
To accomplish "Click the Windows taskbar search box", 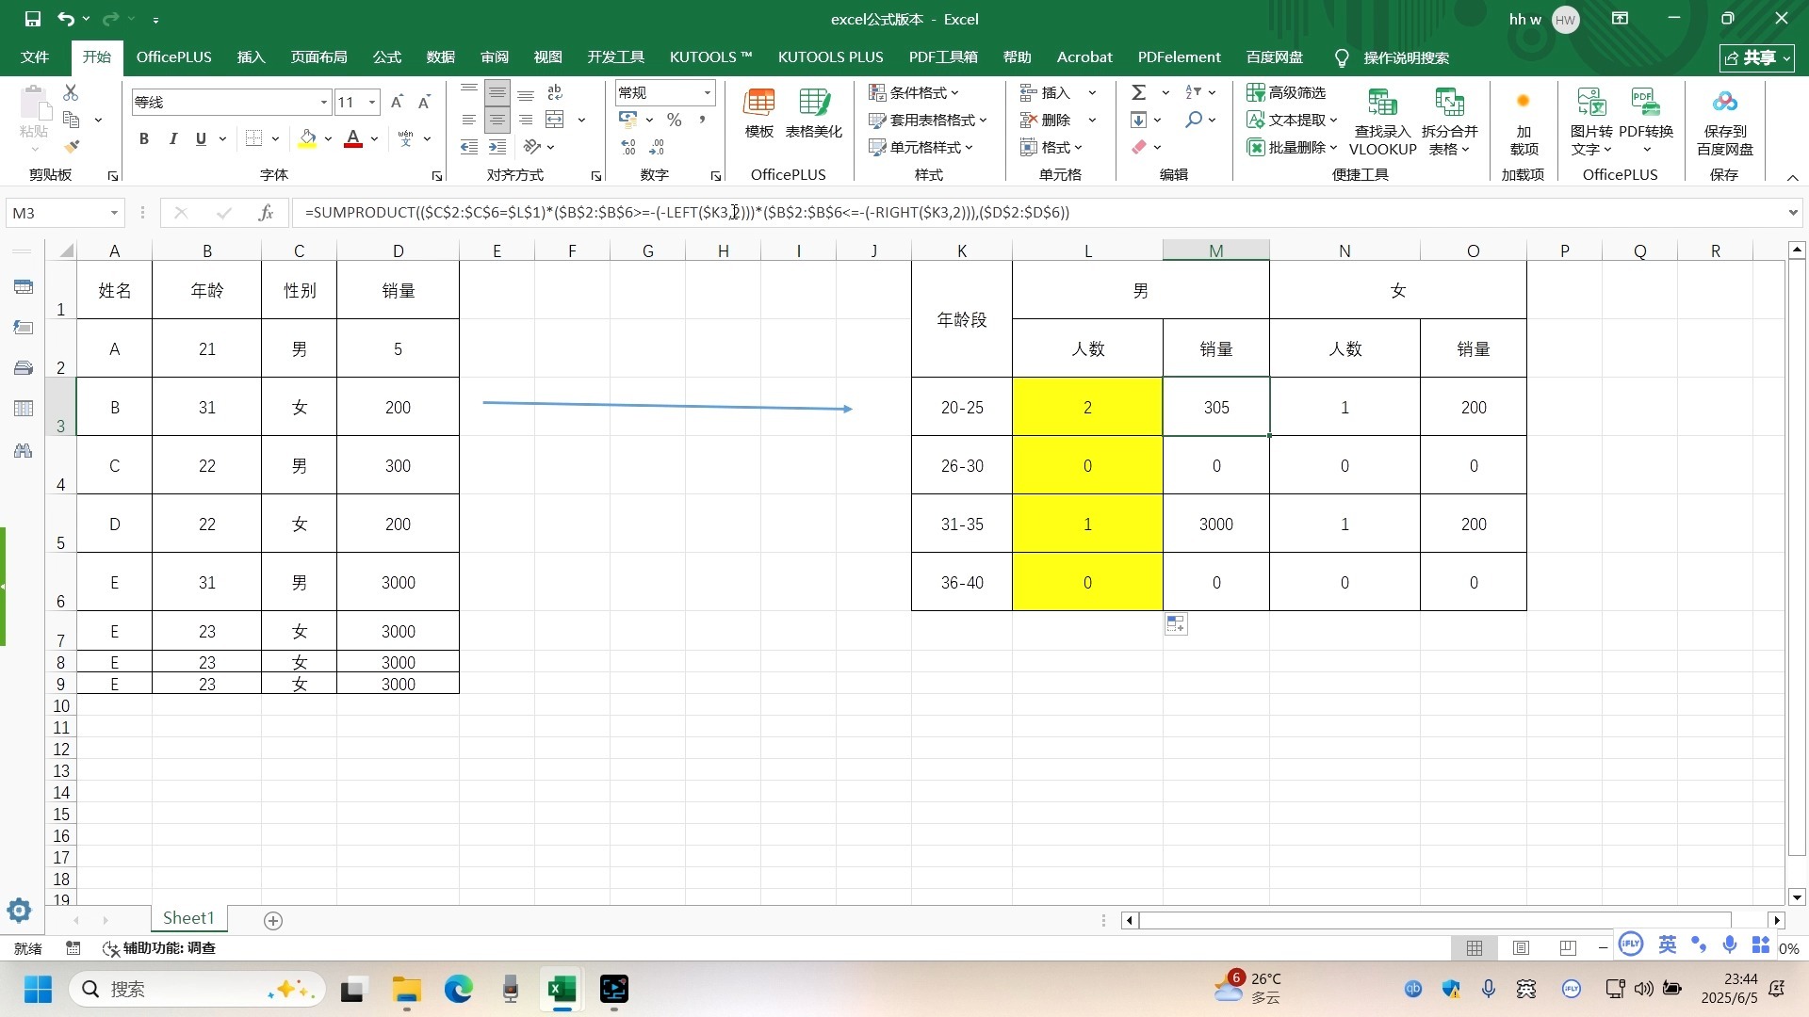I will coord(198,989).
